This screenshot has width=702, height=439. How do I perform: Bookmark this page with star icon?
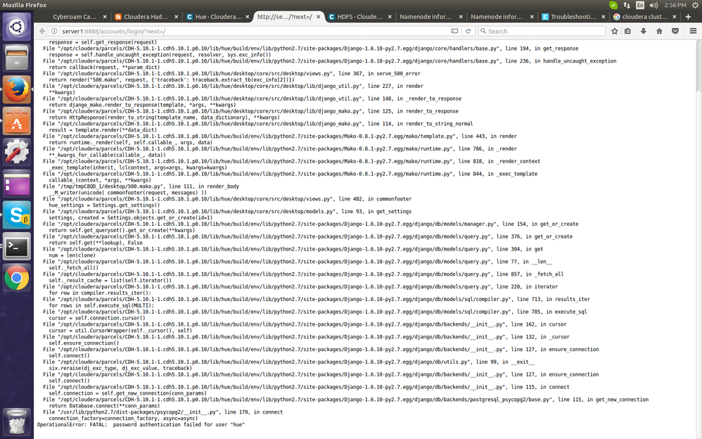(x=614, y=31)
